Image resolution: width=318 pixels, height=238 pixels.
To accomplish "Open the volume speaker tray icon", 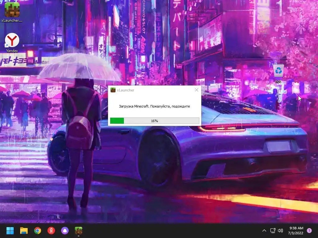I will [280, 231].
